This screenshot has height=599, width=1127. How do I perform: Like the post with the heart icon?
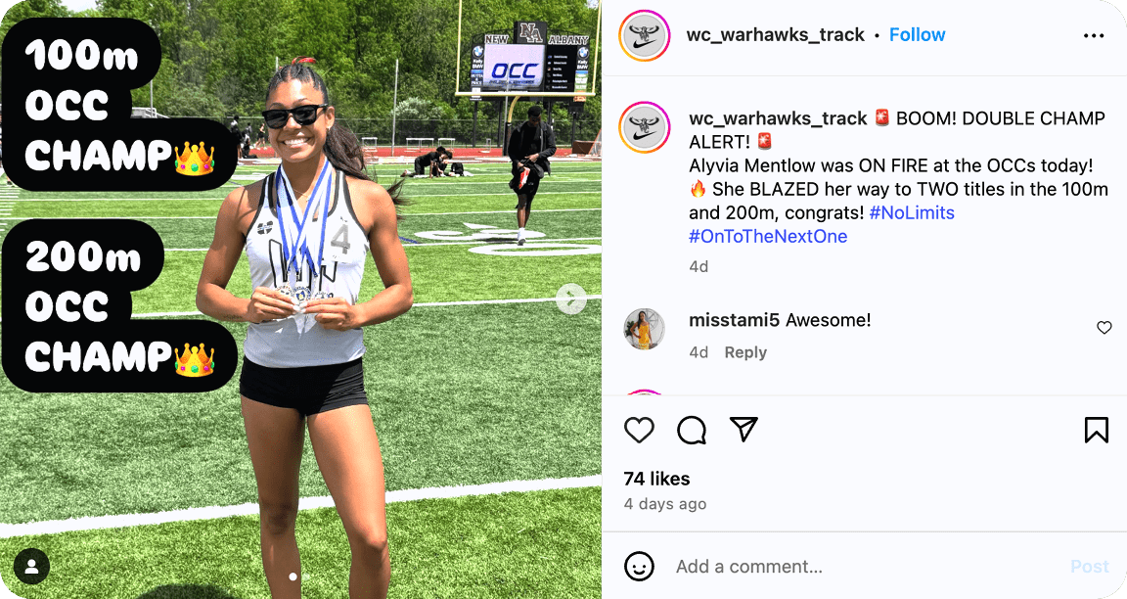(x=639, y=430)
